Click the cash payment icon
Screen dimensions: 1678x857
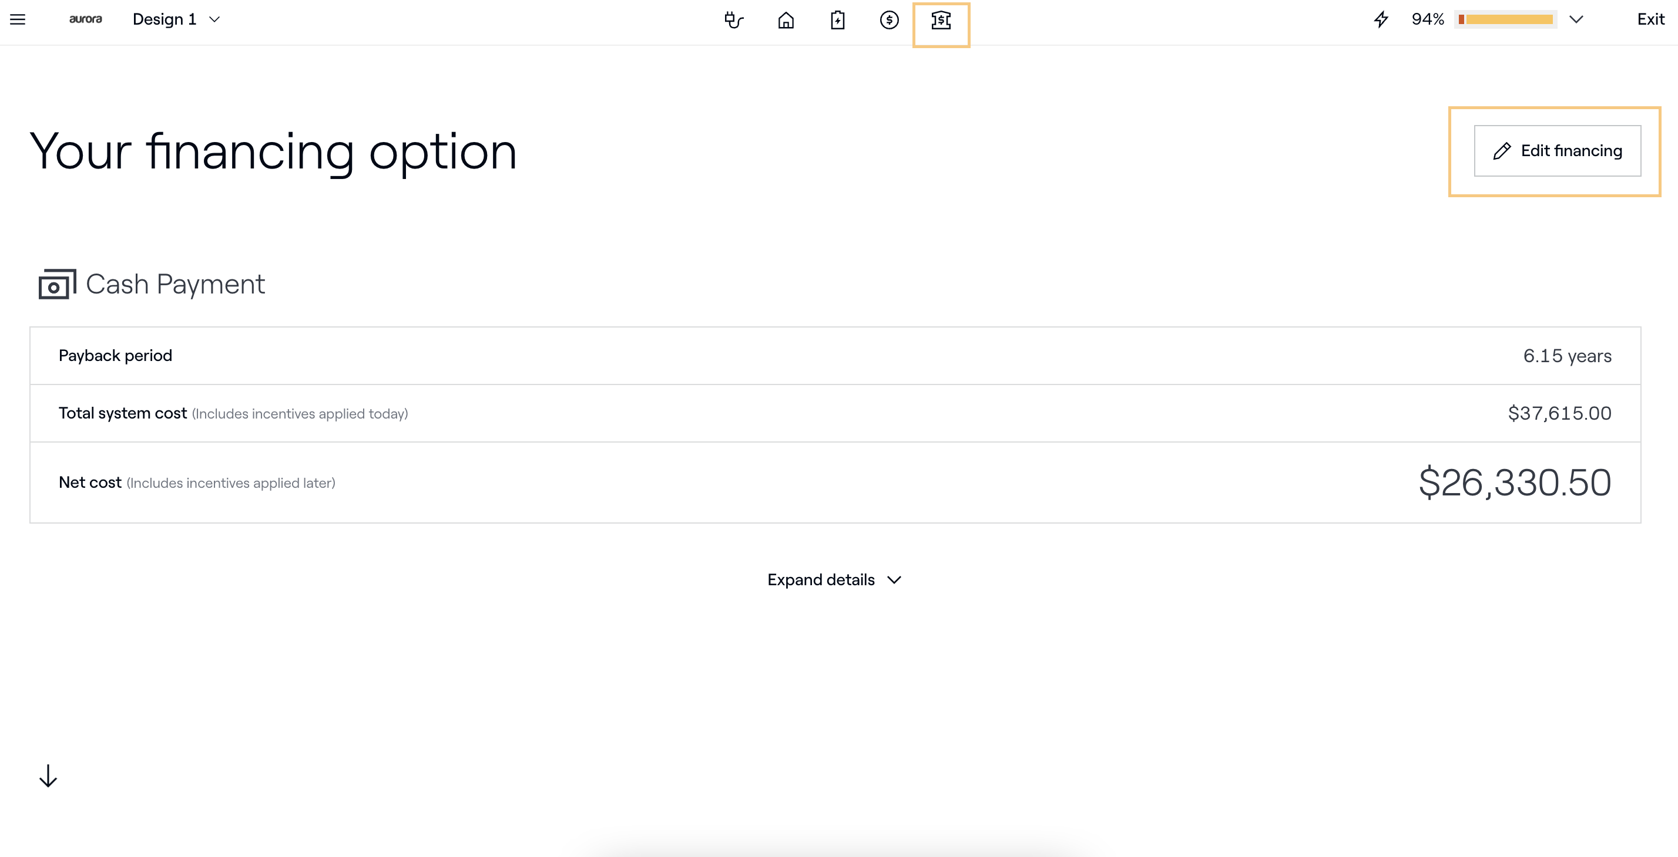click(x=58, y=284)
